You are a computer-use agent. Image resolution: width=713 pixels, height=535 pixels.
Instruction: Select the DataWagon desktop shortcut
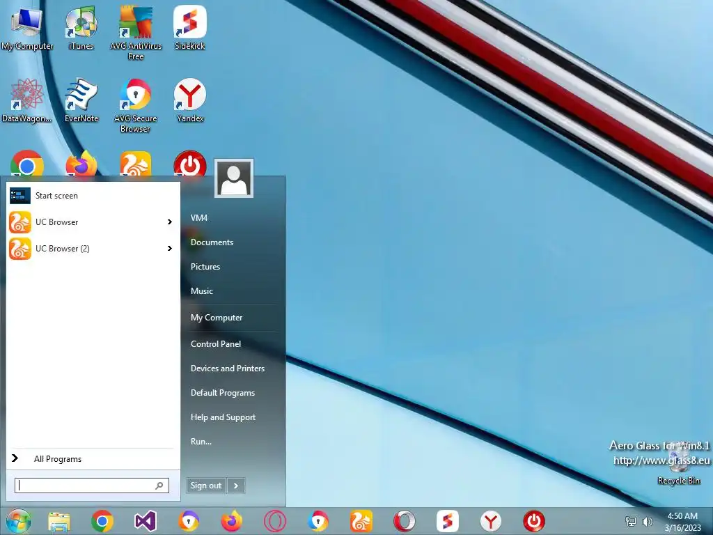[x=27, y=100]
